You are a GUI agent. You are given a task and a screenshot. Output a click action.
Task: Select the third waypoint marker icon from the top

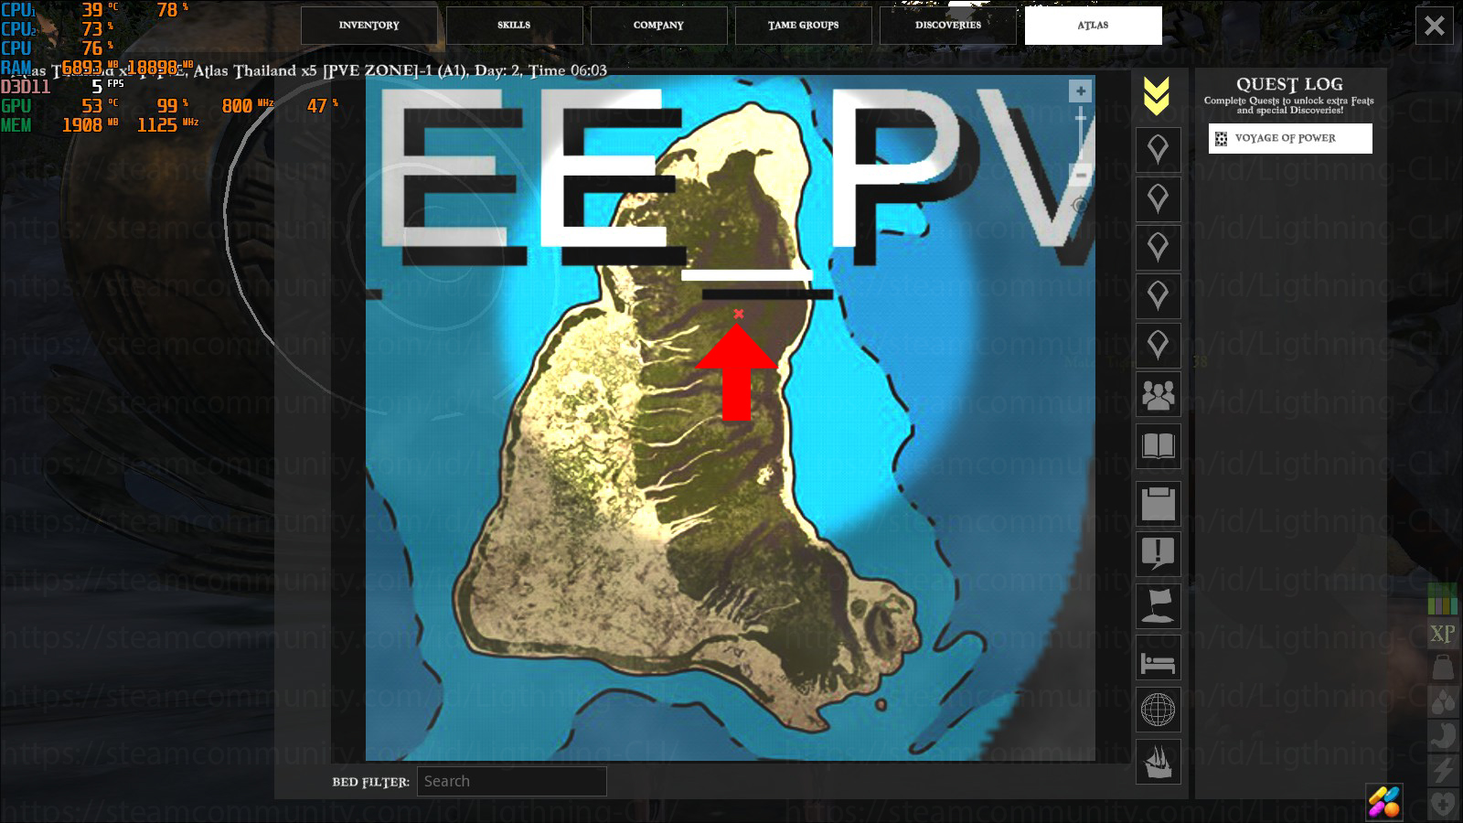click(x=1158, y=248)
